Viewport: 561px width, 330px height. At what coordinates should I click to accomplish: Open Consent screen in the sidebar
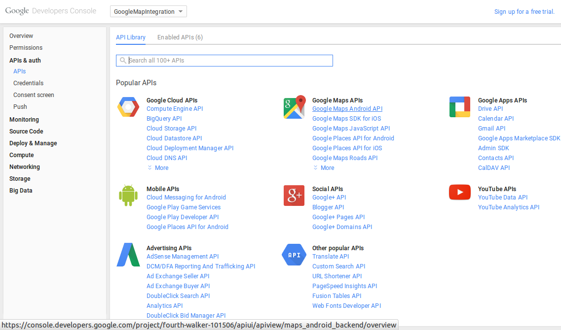pyautogui.click(x=34, y=95)
